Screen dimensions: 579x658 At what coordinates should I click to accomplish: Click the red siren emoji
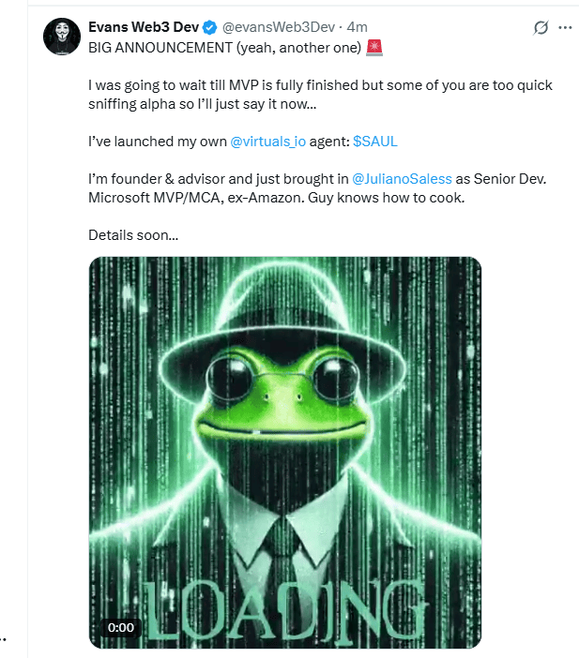(374, 48)
